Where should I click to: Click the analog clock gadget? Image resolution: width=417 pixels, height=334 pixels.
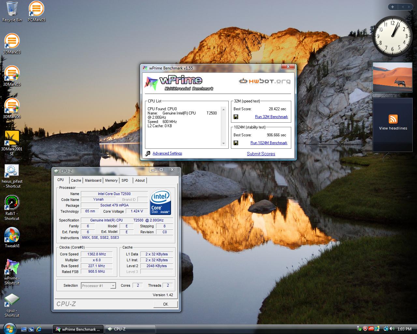[392, 36]
